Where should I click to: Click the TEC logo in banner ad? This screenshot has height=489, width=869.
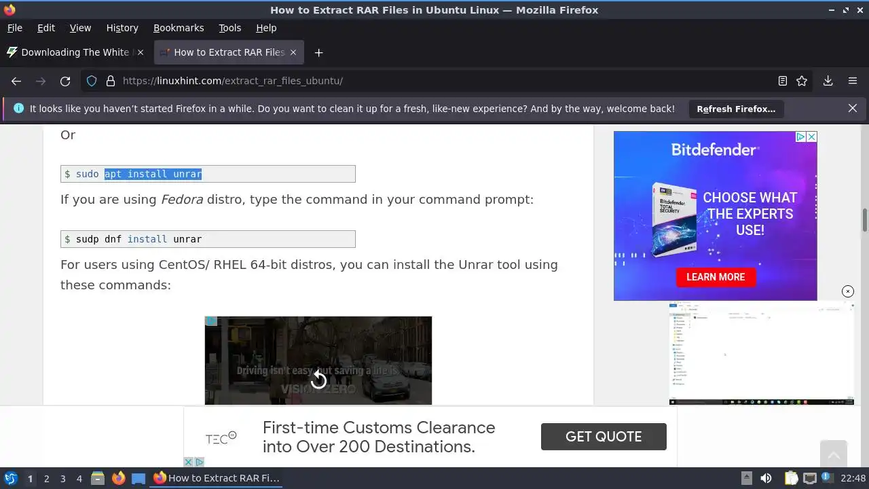point(221,438)
